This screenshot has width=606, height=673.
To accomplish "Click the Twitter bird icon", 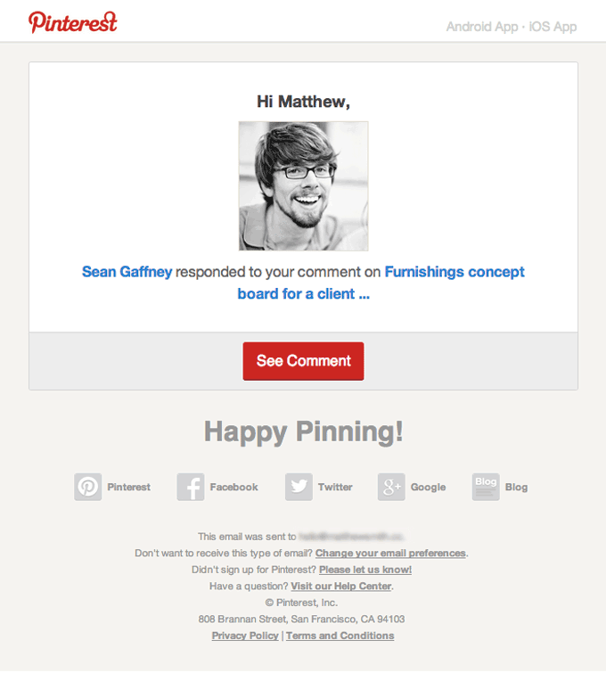I will coord(299,487).
